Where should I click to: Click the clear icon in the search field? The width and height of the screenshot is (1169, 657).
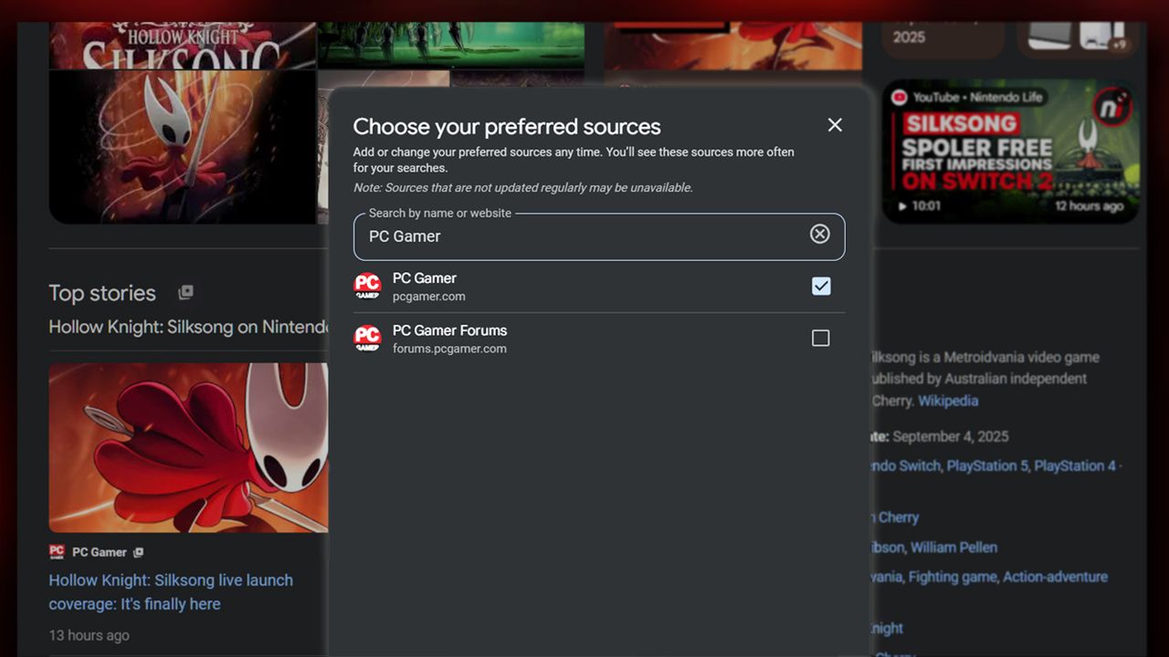point(819,234)
